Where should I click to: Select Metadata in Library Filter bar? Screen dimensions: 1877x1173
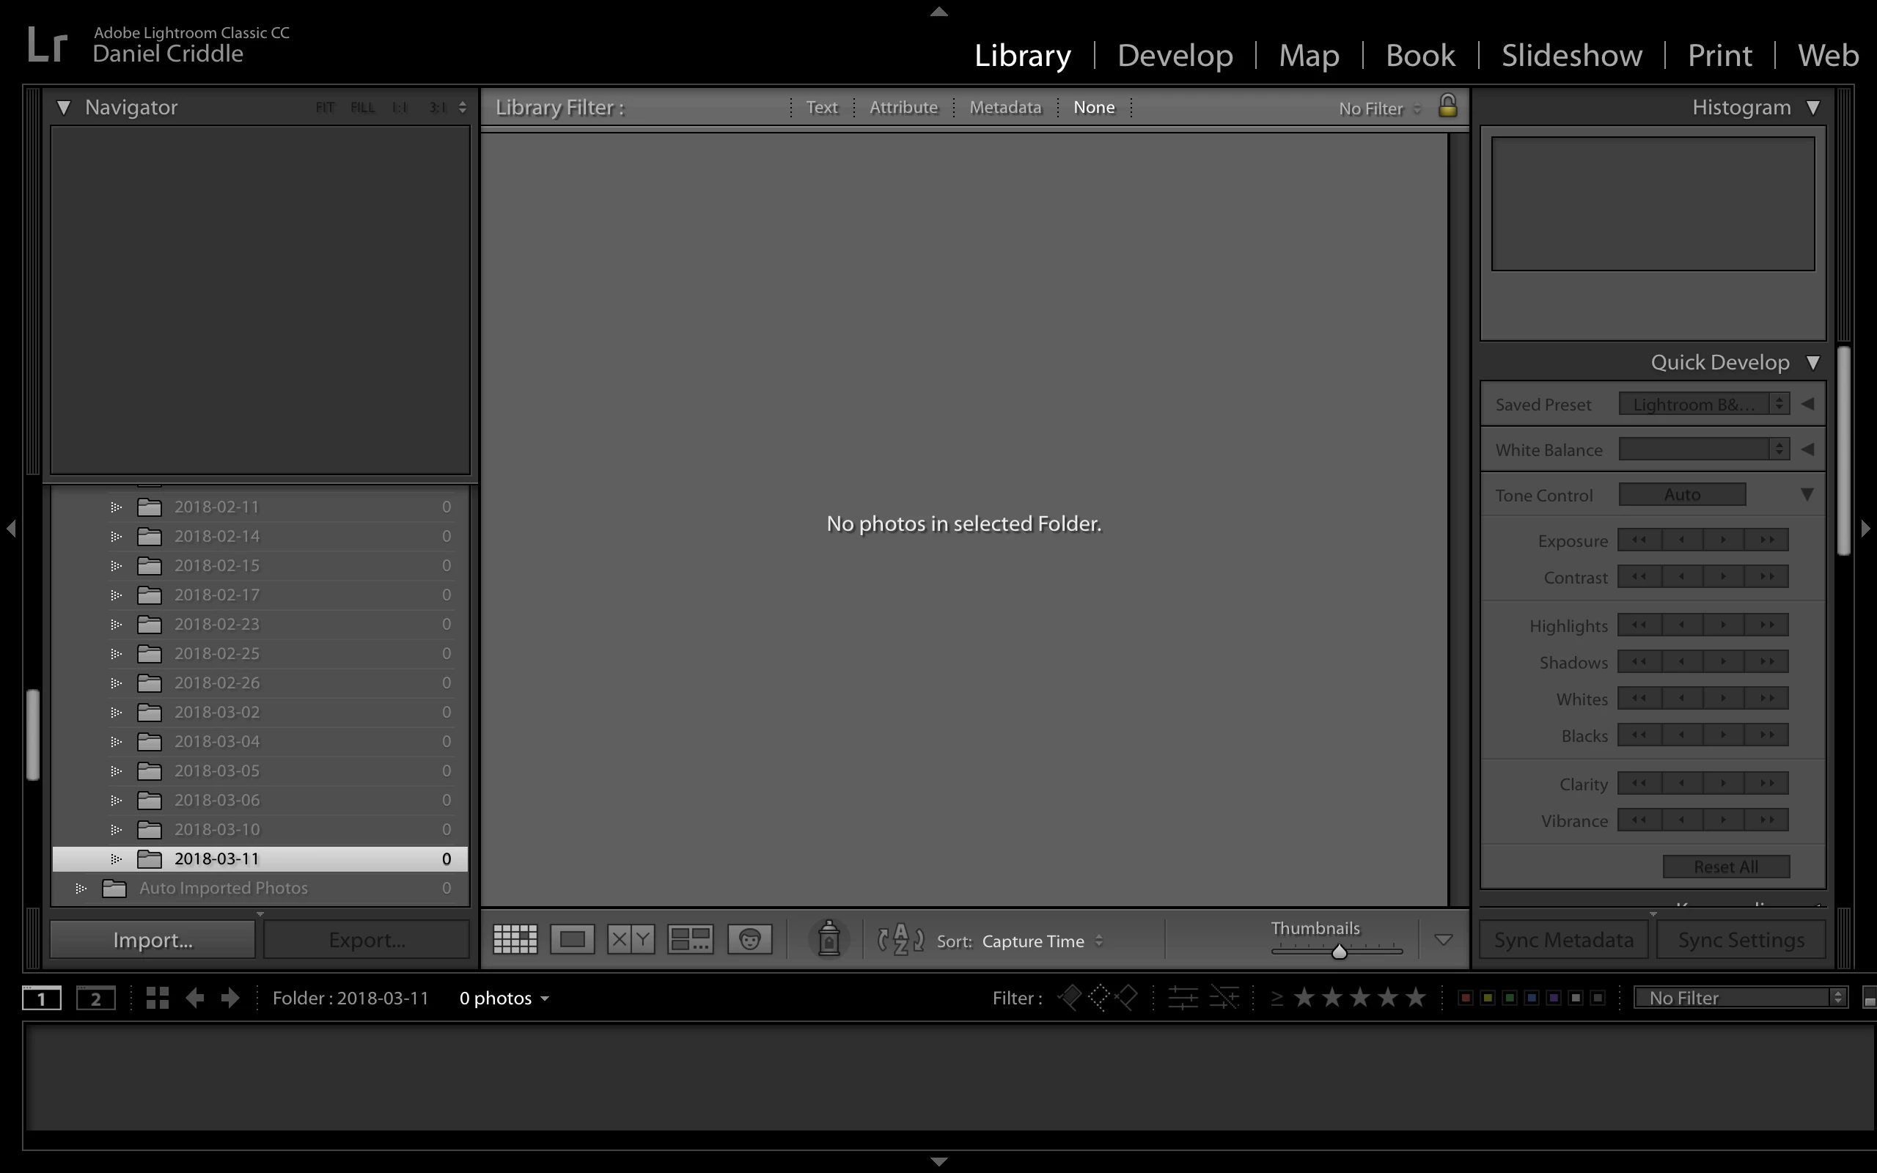click(1004, 107)
